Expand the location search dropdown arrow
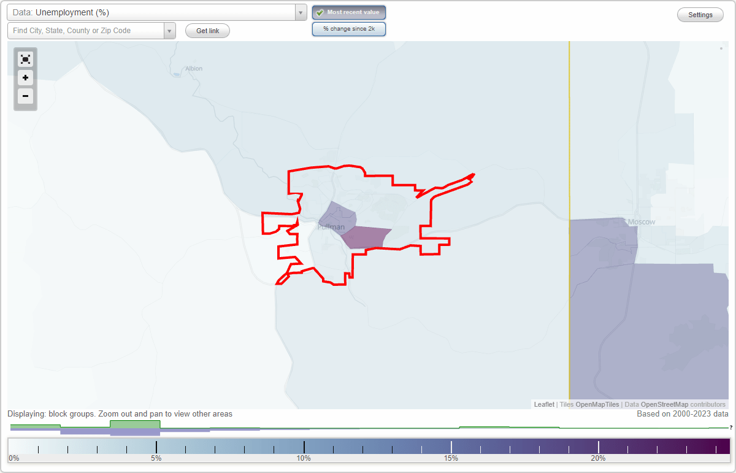Viewport: 736px width, 473px height. pos(169,31)
